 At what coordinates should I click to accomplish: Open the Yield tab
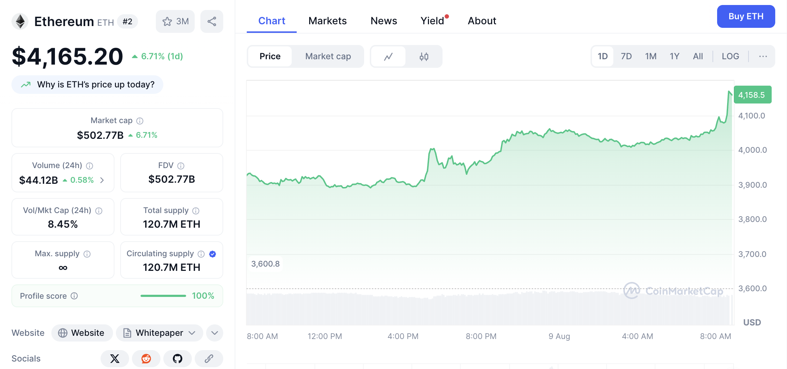433,21
